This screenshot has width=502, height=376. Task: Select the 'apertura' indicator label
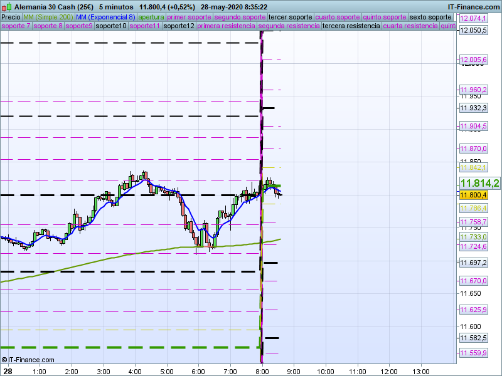(151, 17)
